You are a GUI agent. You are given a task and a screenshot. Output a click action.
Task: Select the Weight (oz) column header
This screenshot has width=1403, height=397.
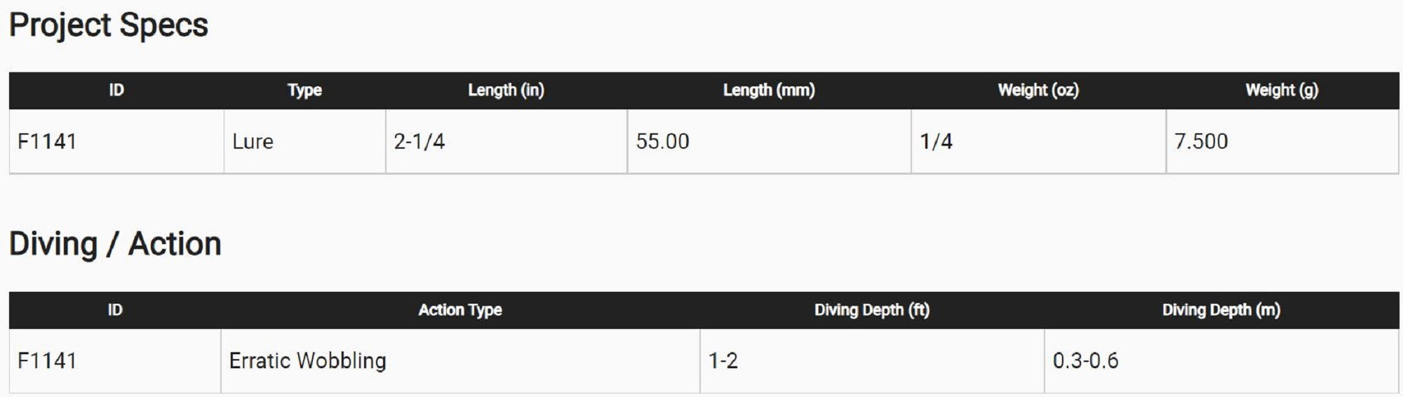(x=1038, y=90)
